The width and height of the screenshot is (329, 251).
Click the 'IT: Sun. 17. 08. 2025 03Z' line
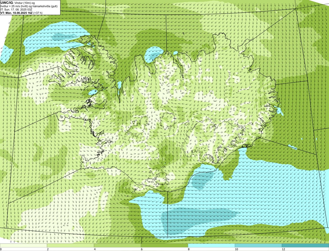pos(16,9)
